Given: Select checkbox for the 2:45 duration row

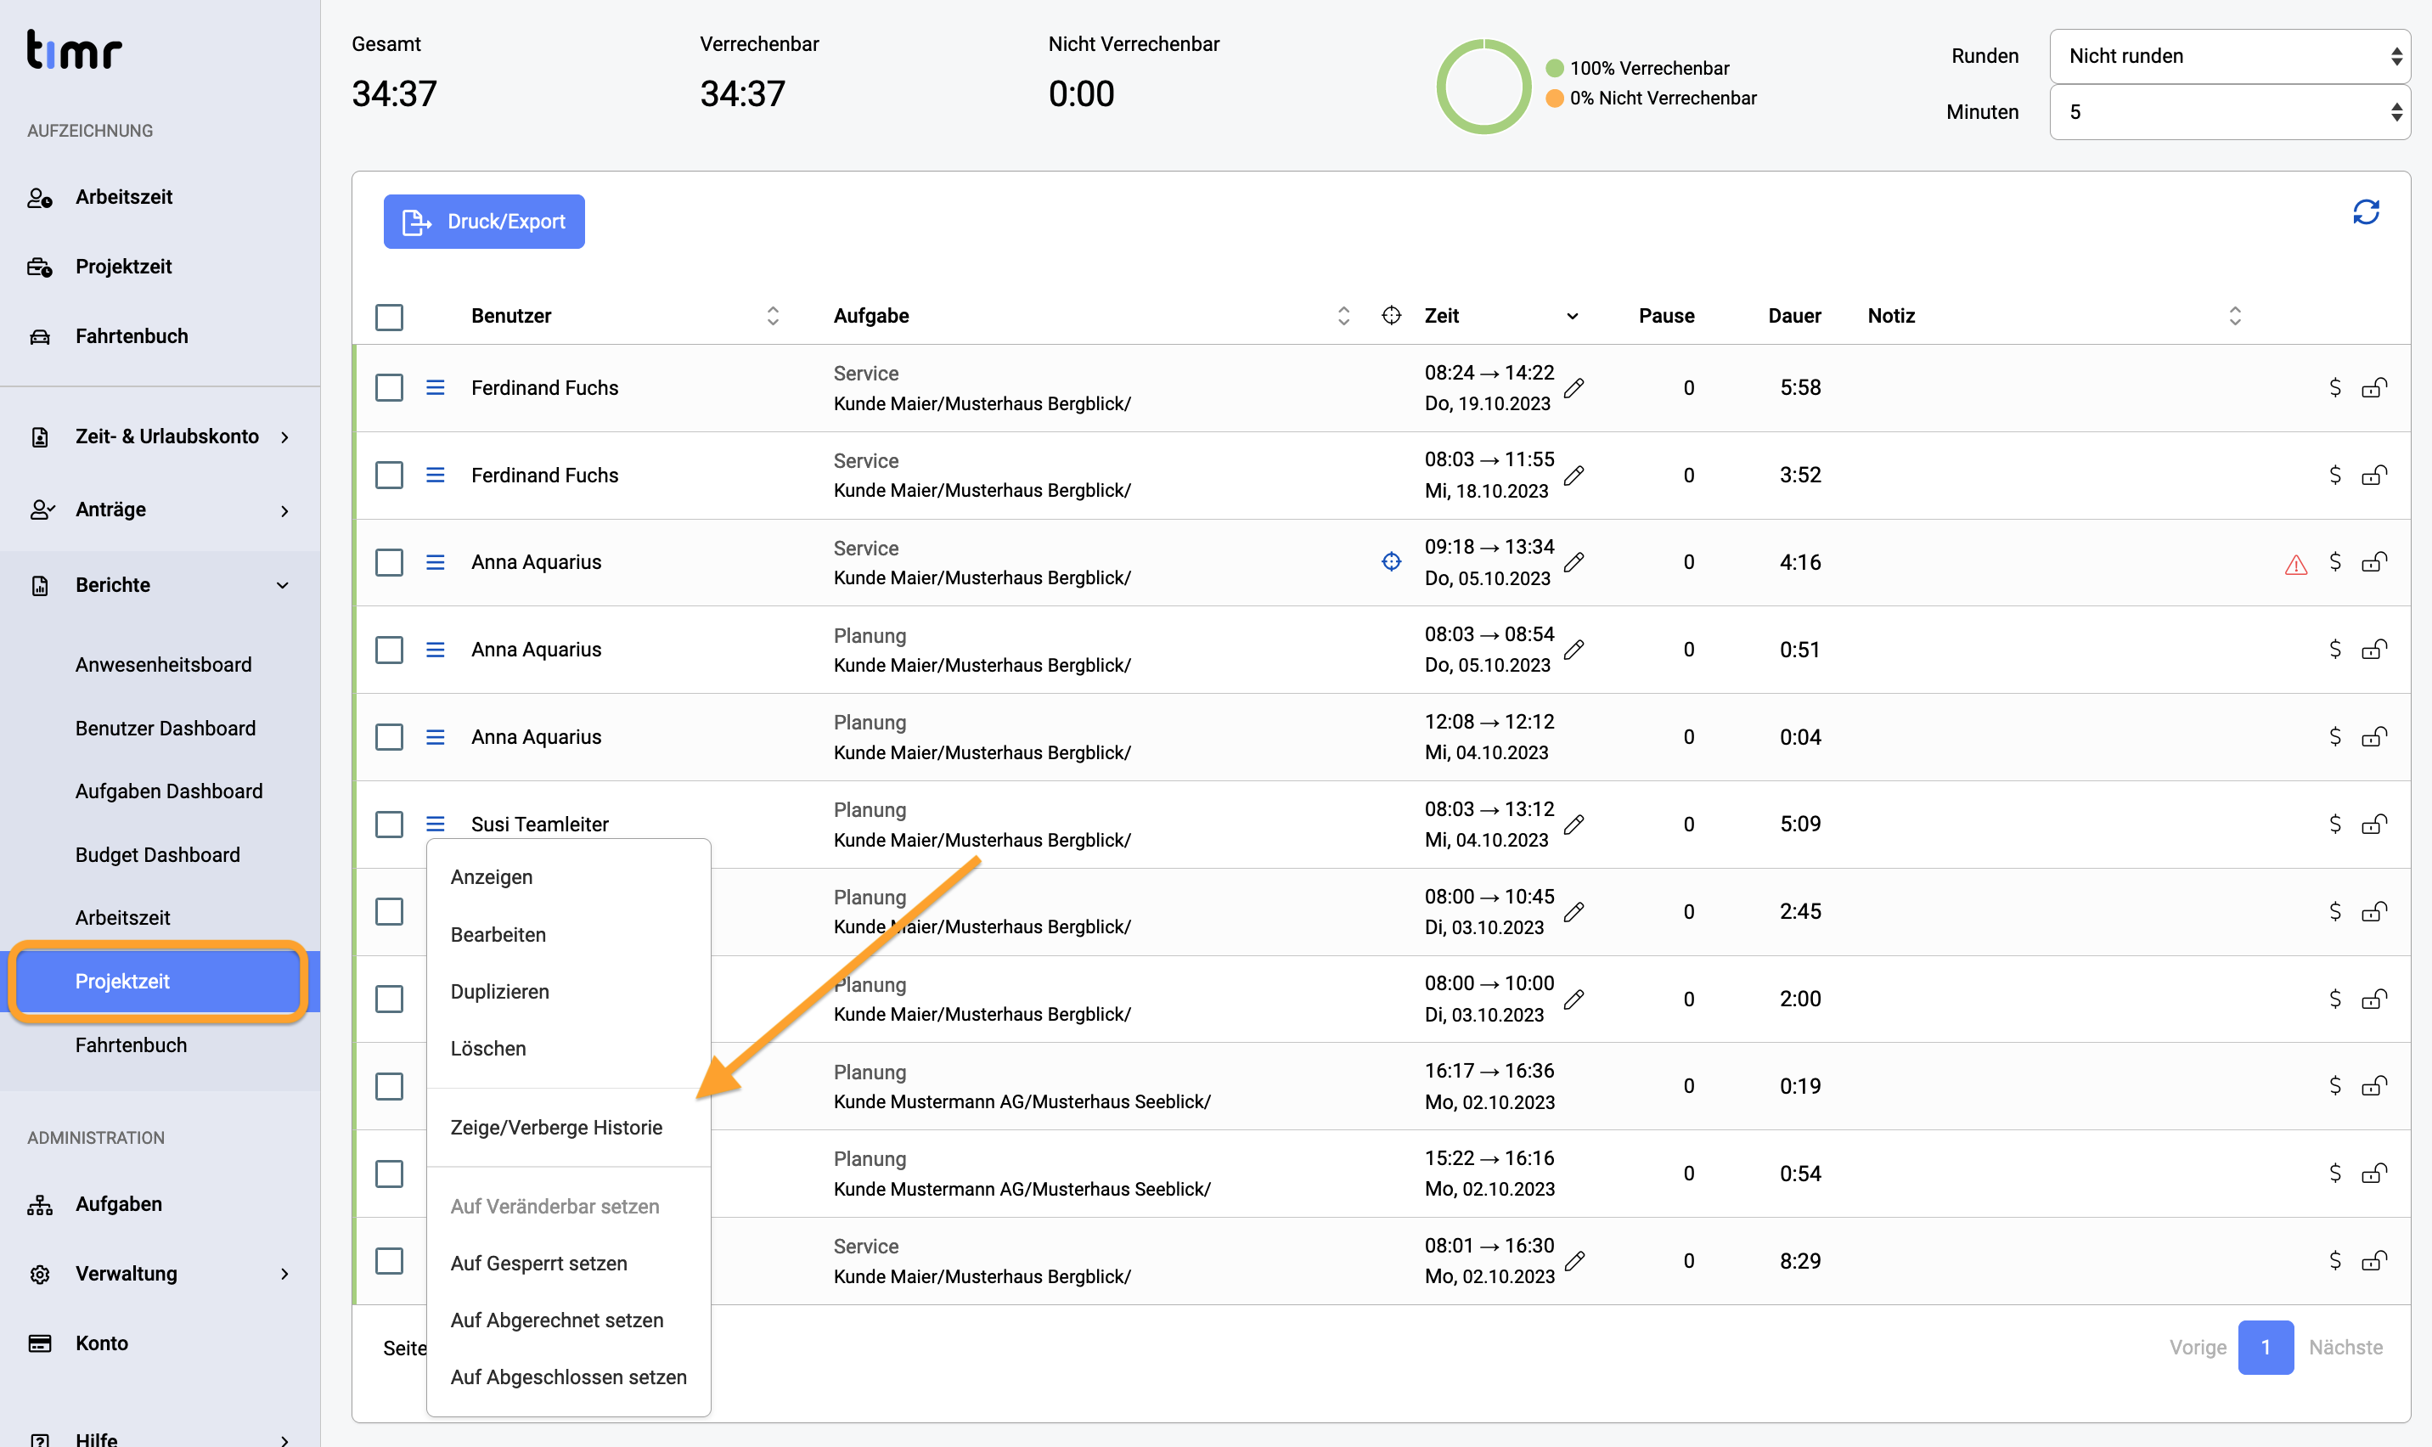Looking at the screenshot, I should click(x=389, y=912).
